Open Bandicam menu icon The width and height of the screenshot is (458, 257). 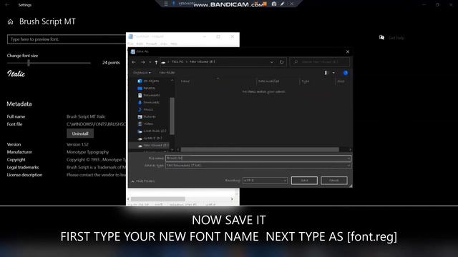pos(166,4)
